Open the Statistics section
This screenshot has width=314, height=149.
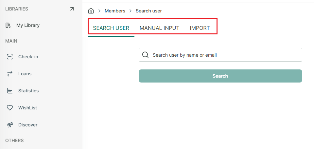coord(28,91)
